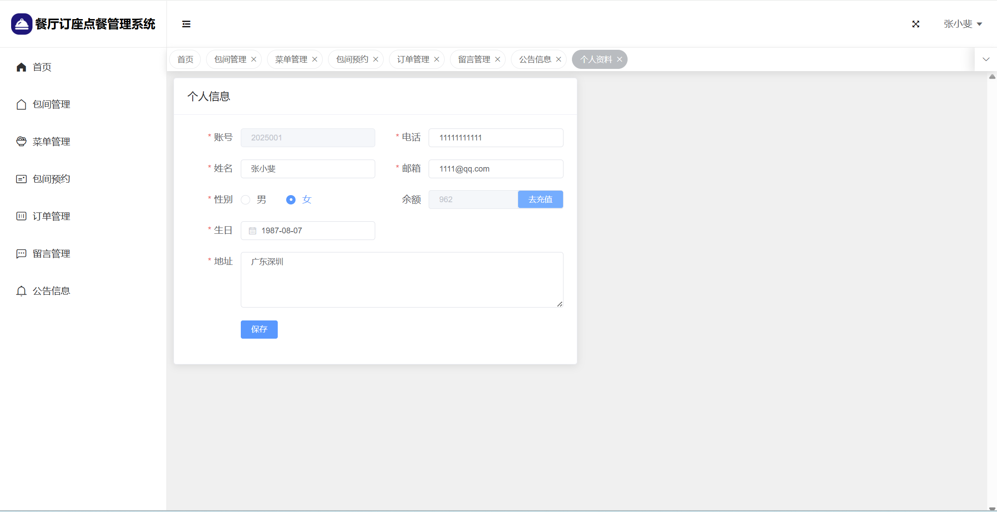Click the calendar icon in the birthday field
Screen dimensions: 997x512
(252, 231)
